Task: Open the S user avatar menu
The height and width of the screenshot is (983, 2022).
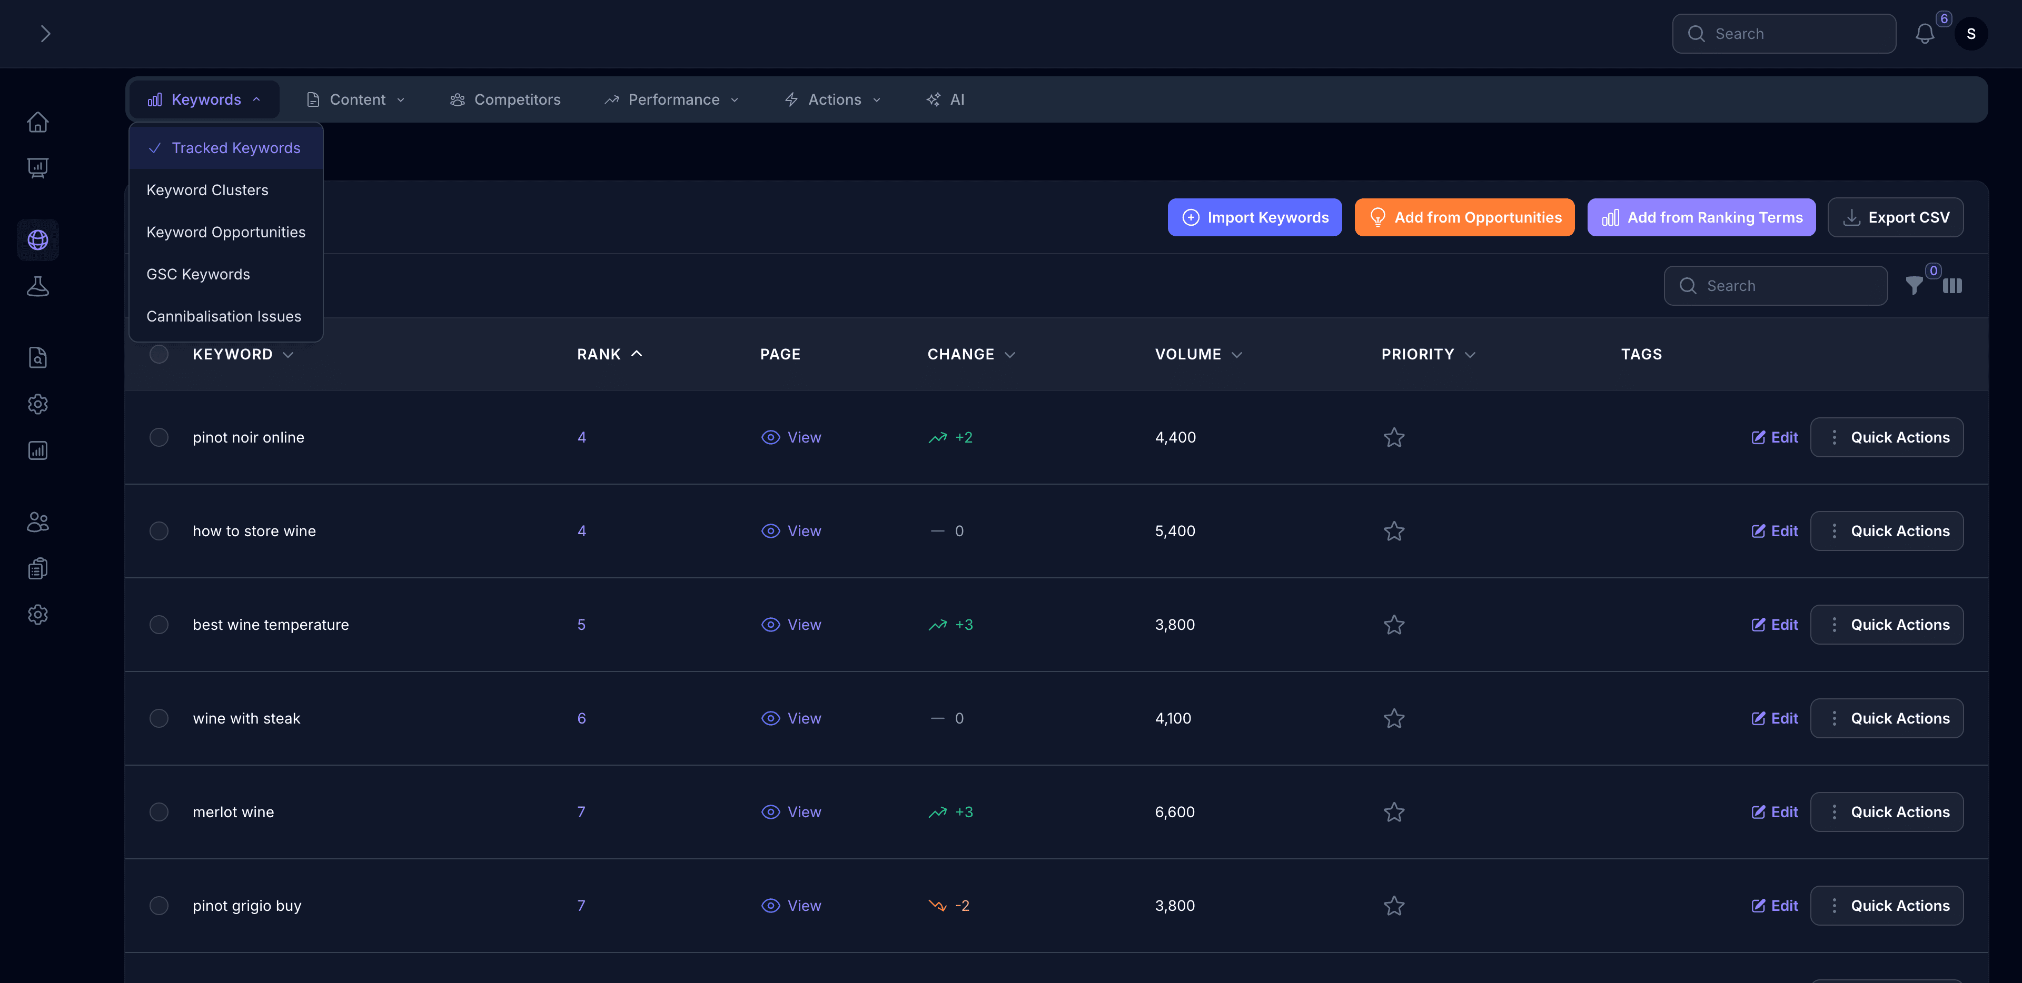Action: coord(1970,34)
